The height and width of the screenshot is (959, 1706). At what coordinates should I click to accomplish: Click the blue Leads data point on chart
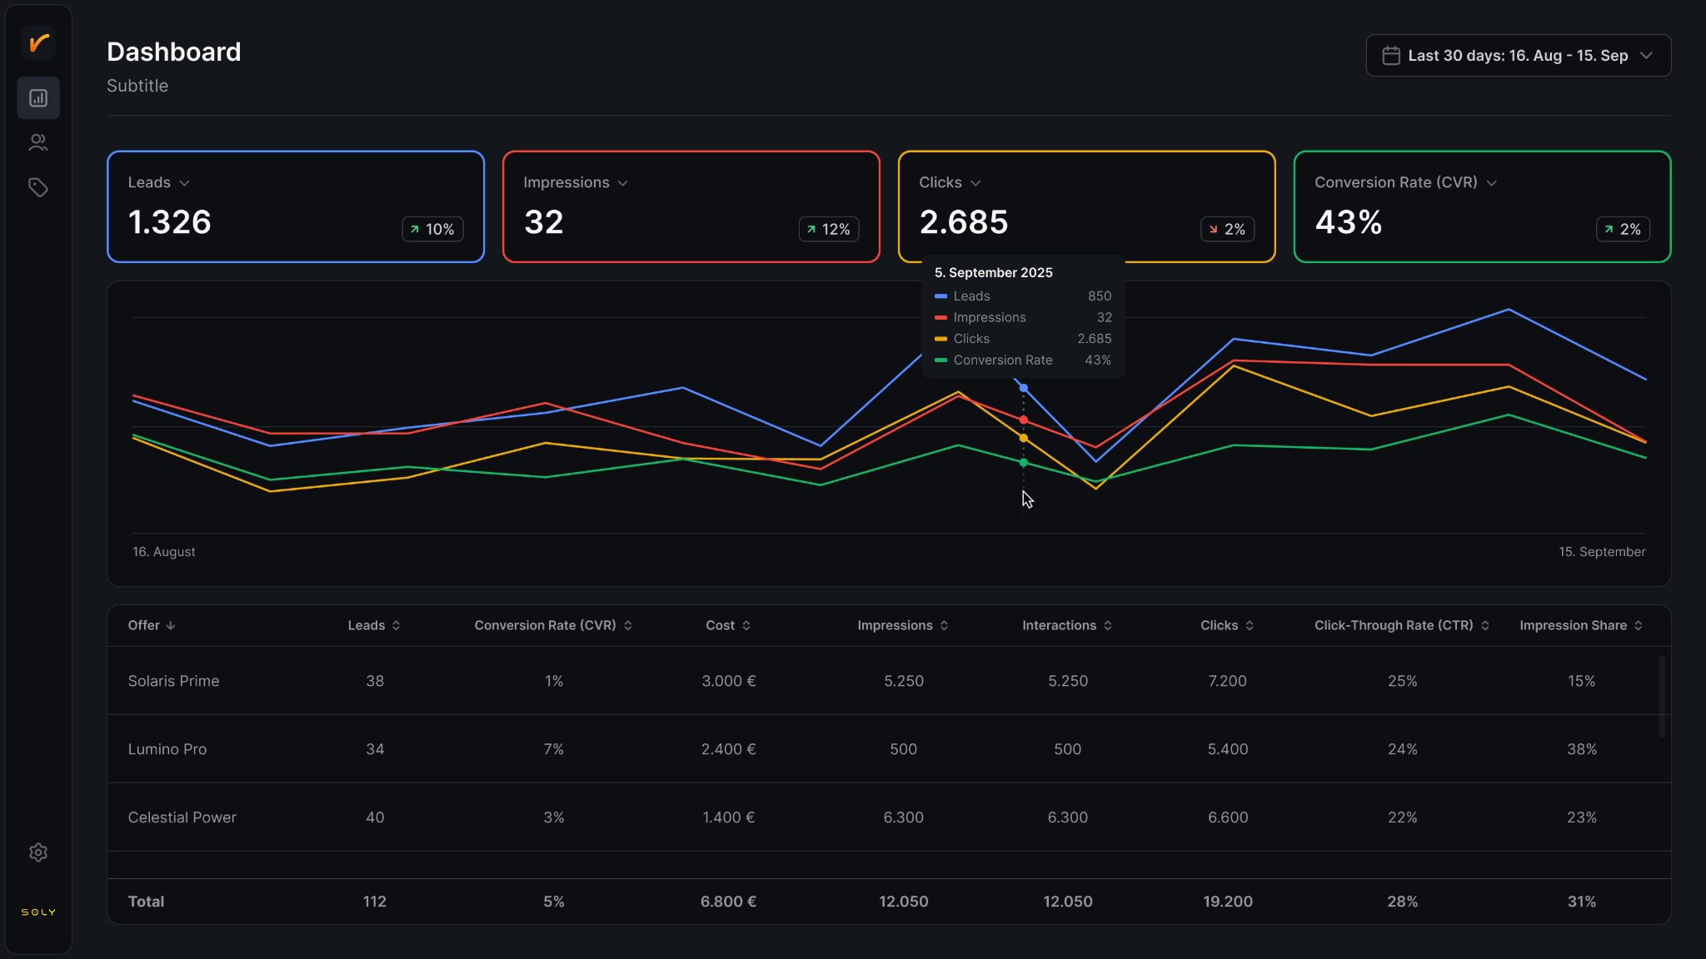pos(1024,388)
